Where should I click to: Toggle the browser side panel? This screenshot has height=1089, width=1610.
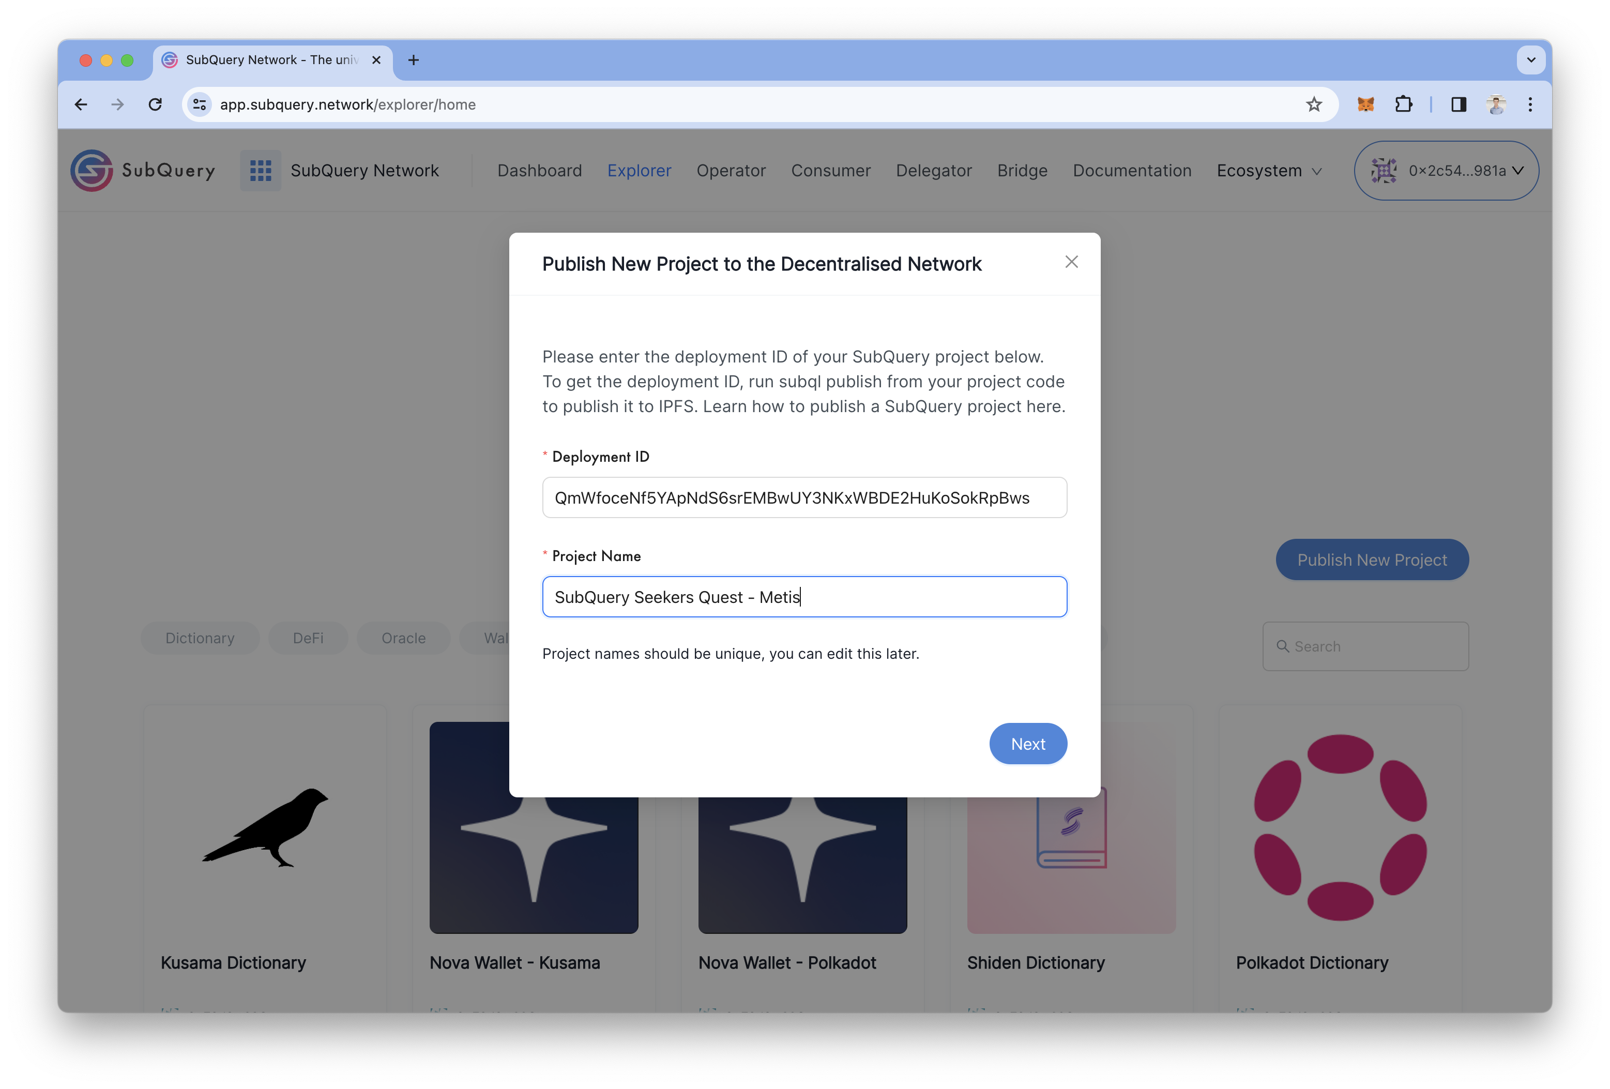click(x=1459, y=104)
